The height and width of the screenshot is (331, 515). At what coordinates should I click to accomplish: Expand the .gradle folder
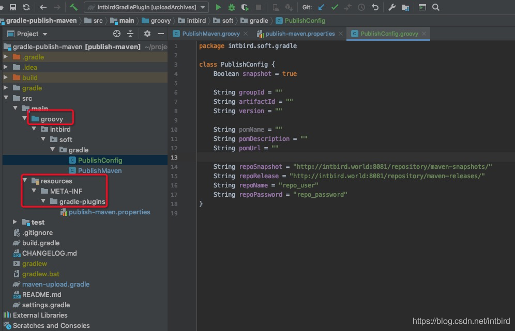(6, 57)
